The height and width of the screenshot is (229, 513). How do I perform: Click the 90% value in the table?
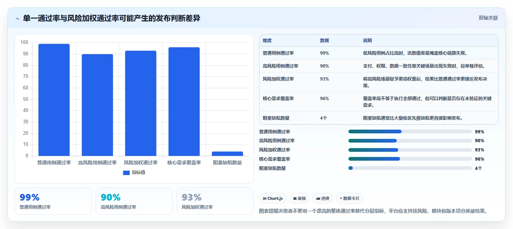tap(324, 66)
